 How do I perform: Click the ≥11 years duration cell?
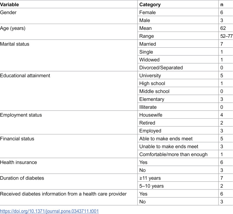pos(150,178)
